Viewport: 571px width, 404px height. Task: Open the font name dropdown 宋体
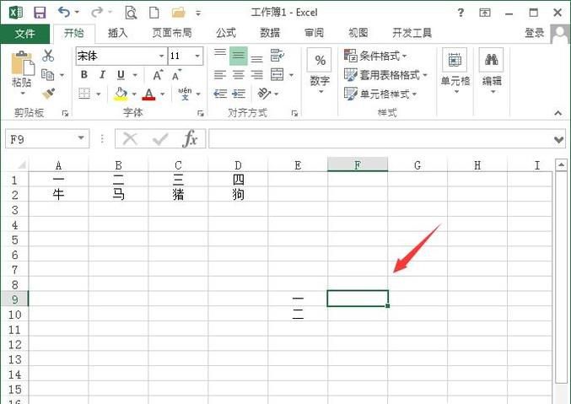click(x=161, y=57)
